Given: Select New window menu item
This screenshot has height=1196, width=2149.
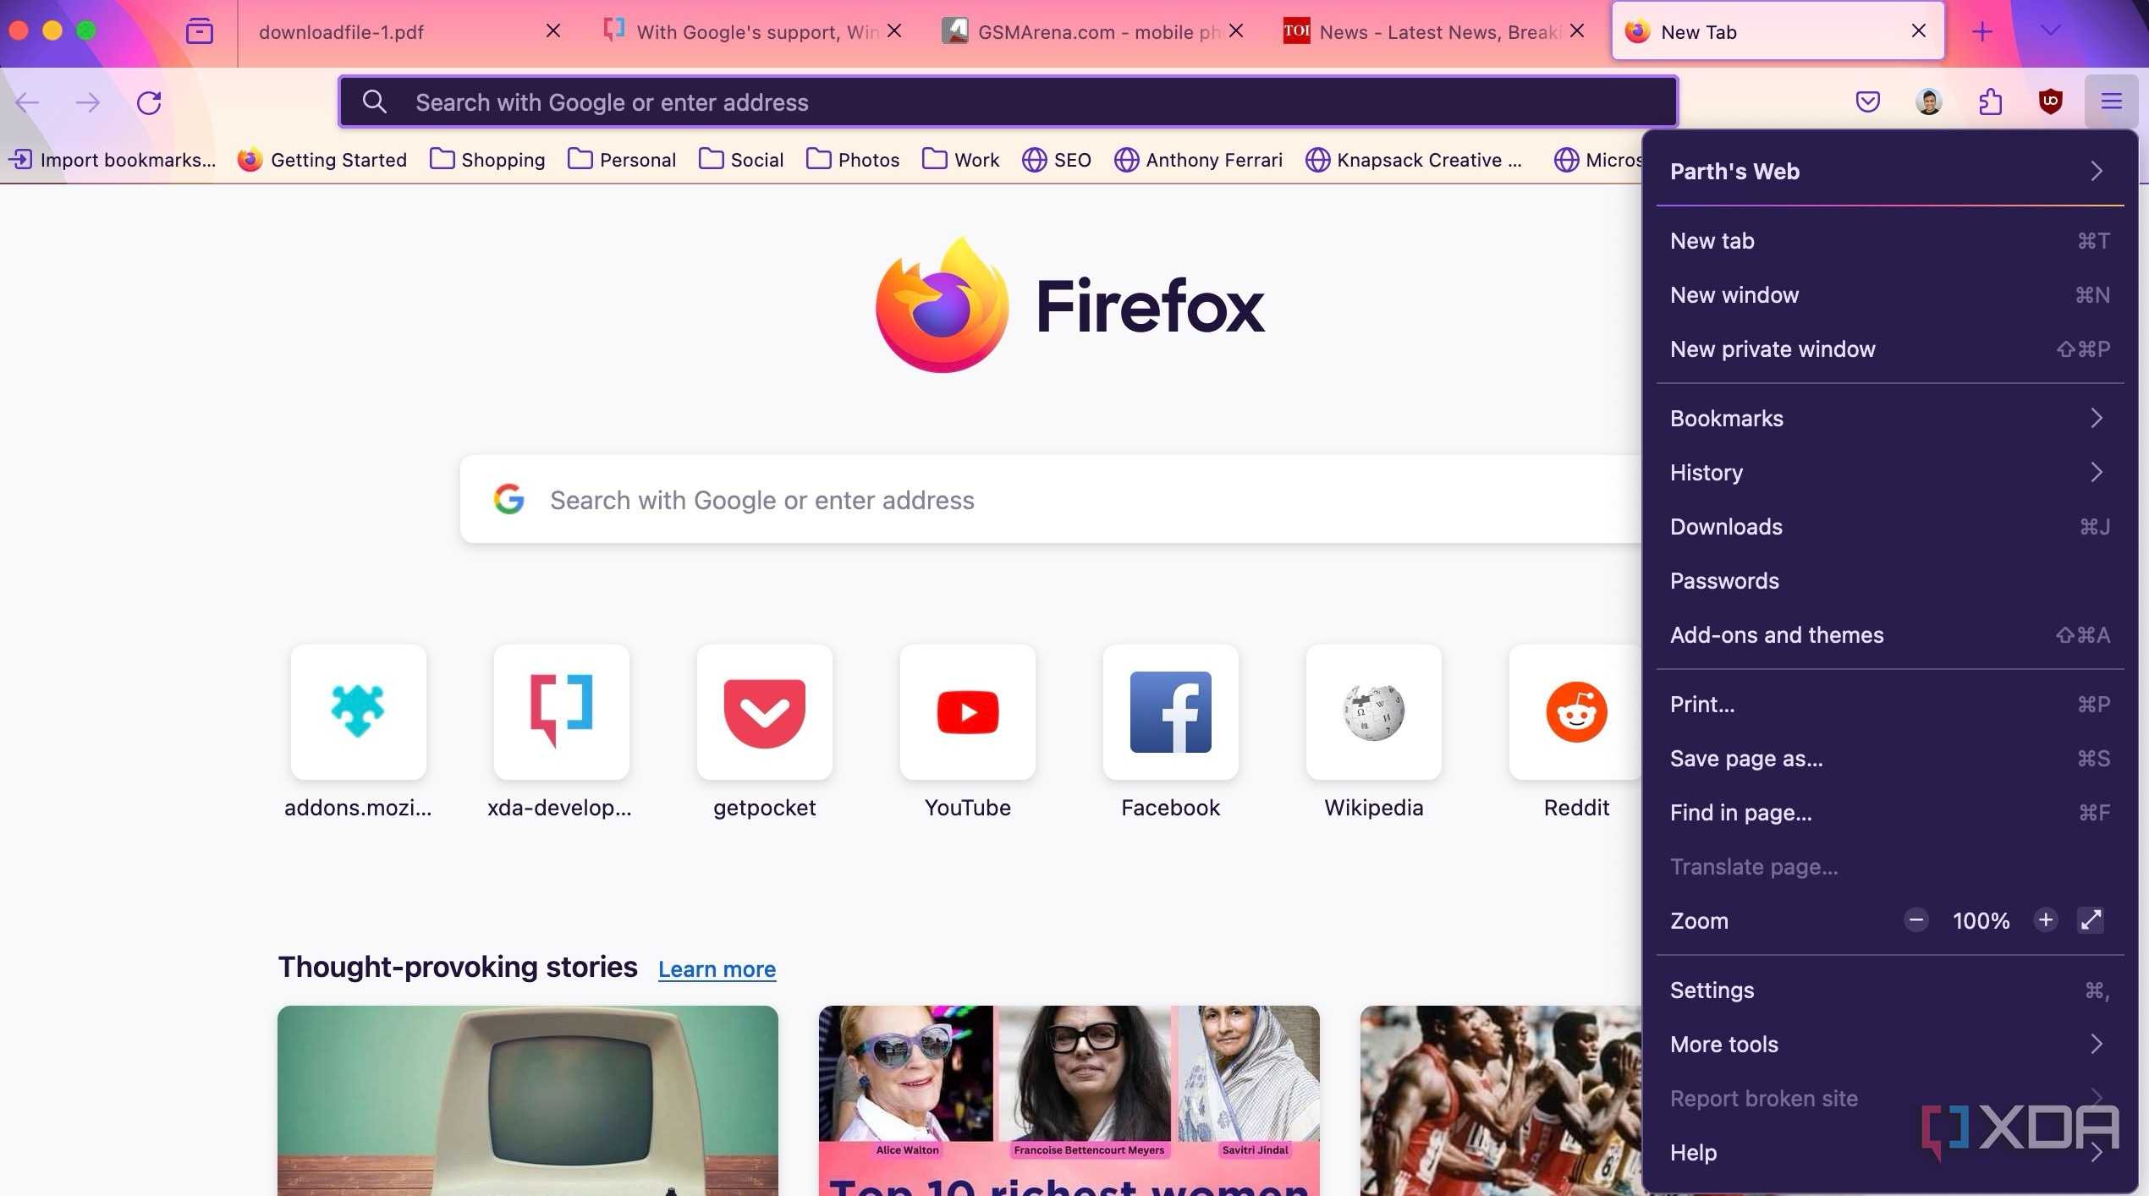Looking at the screenshot, I should tap(1890, 295).
